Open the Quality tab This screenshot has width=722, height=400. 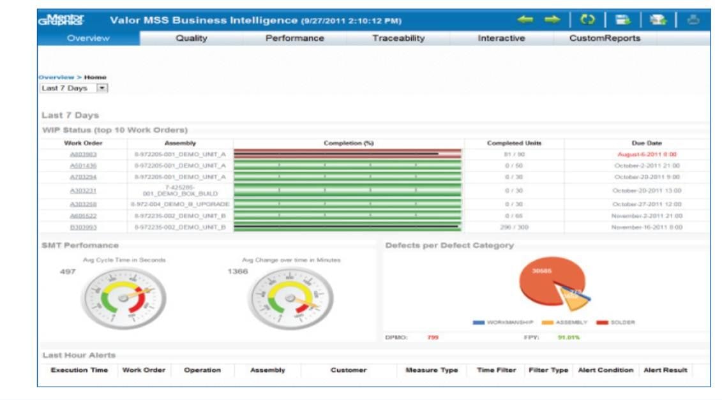point(191,38)
